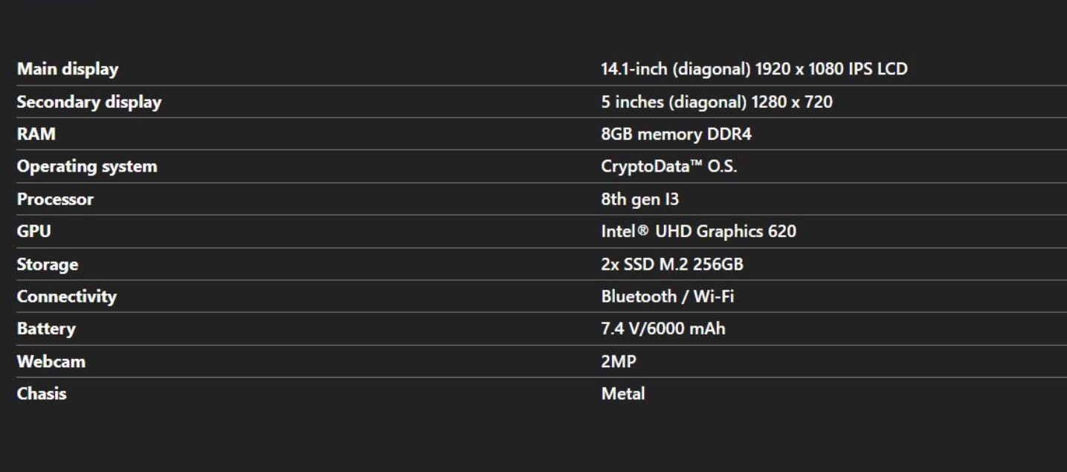Select the "7.4 V/6000 mAh" value
Viewport: 1067px width, 472px height.
click(663, 329)
